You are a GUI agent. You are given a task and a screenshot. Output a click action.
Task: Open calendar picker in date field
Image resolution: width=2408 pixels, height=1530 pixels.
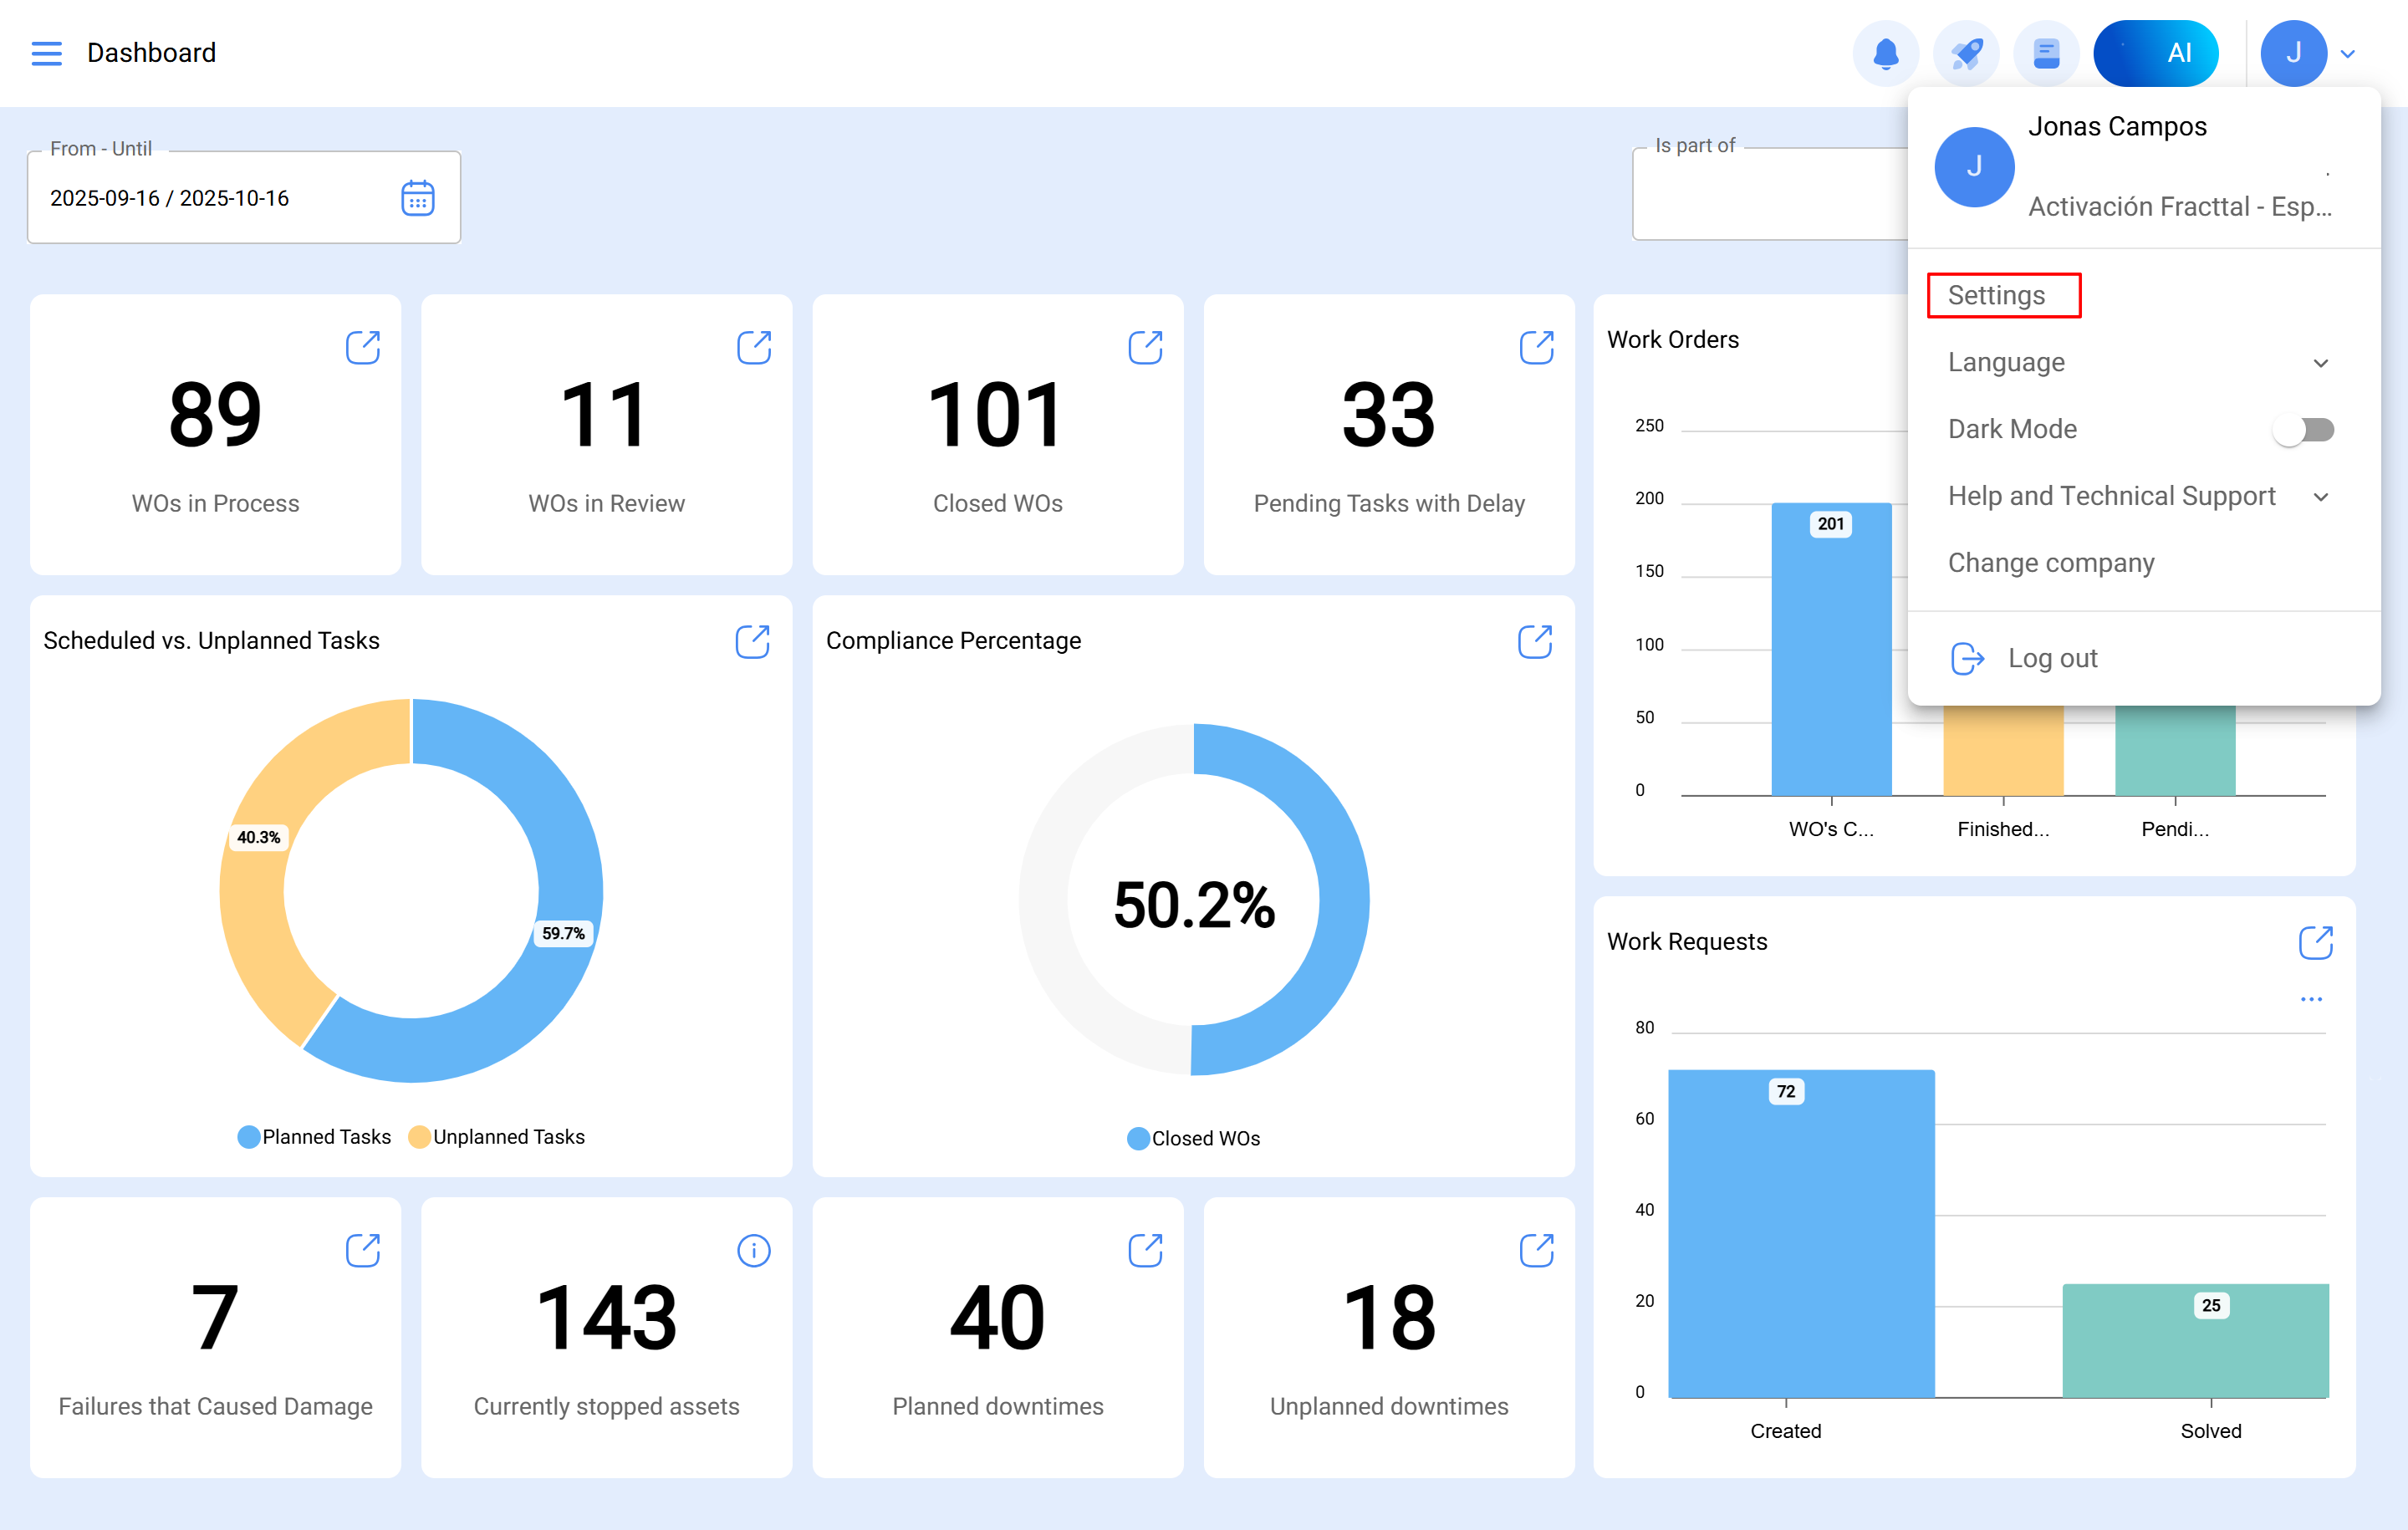click(x=417, y=198)
